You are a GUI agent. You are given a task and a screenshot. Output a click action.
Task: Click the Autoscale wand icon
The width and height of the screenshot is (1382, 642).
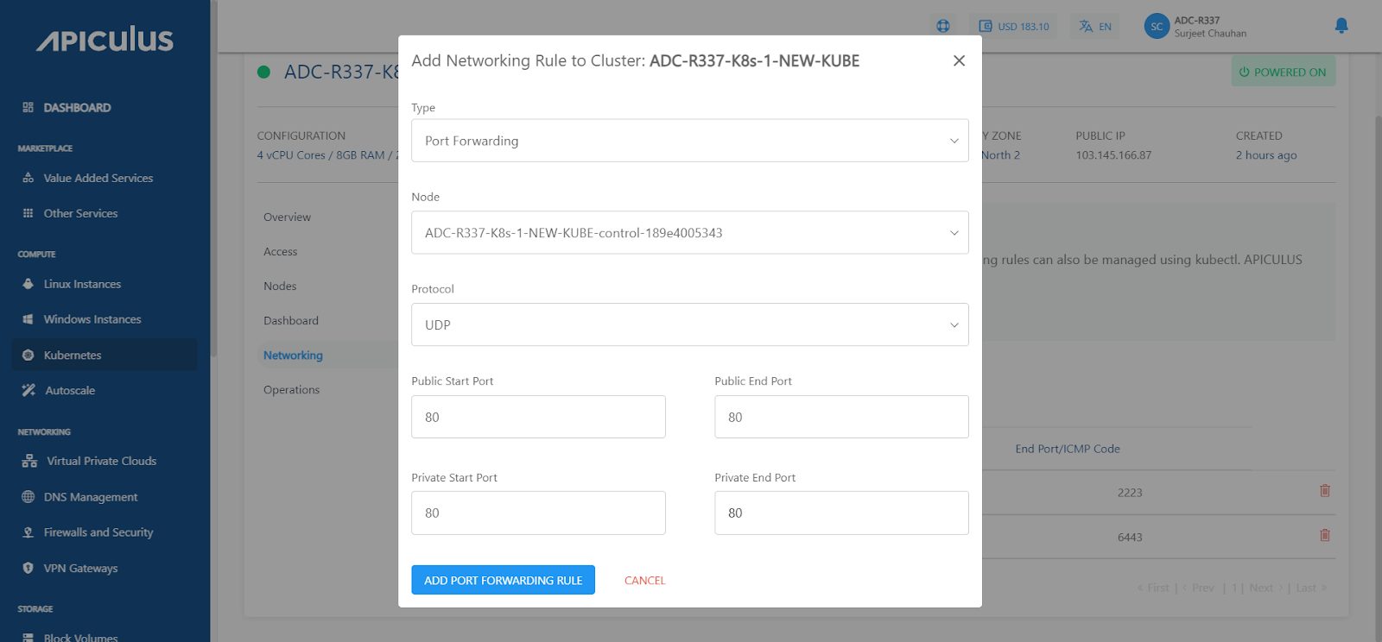click(x=29, y=390)
